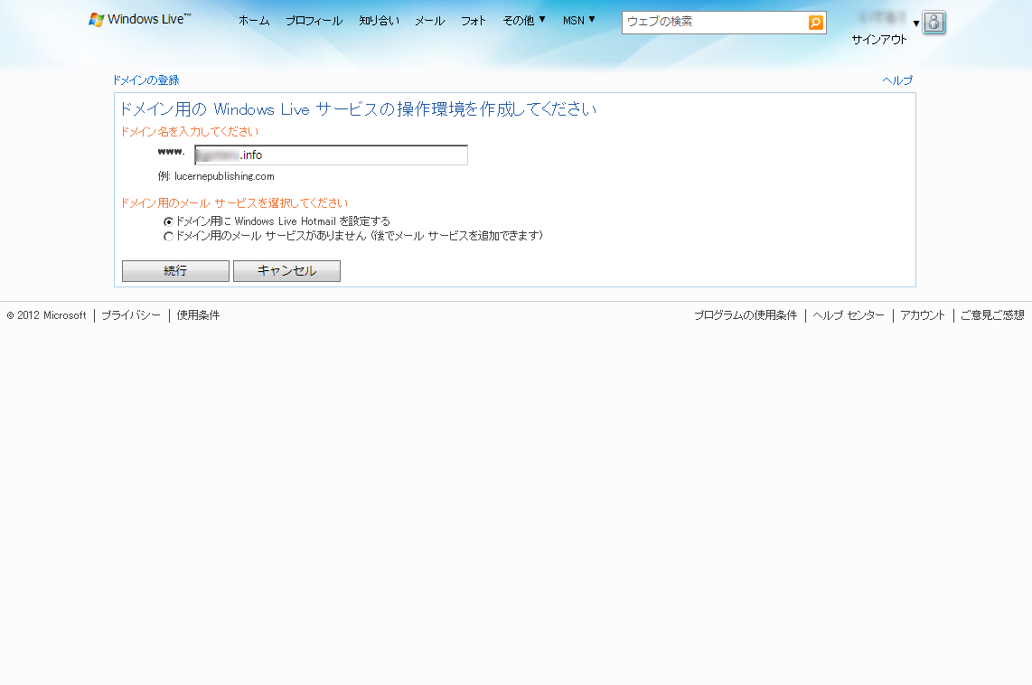The width and height of the screenshot is (1032, 685).
Task: Click the © 2012 Microsoft footer text
Action: point(47,315)
